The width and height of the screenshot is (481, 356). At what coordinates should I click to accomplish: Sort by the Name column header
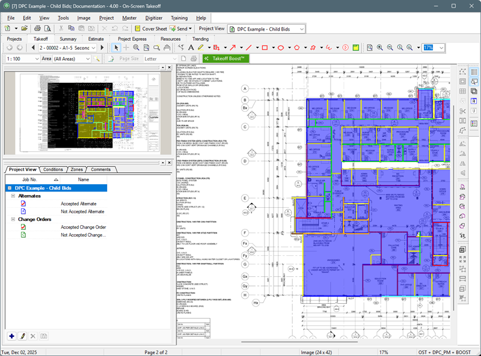pyautogui.click(x=84, y=180)
